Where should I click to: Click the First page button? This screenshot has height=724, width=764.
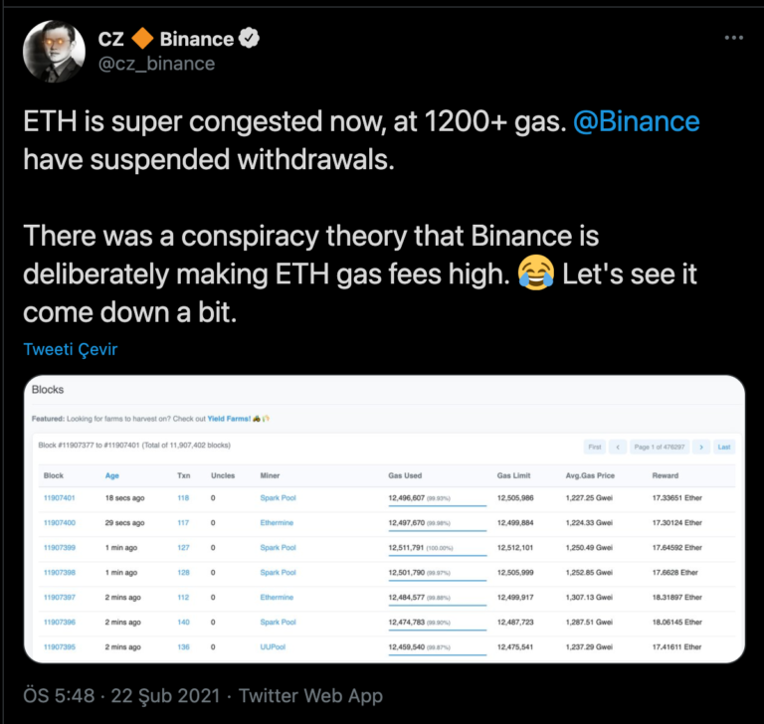595,447
